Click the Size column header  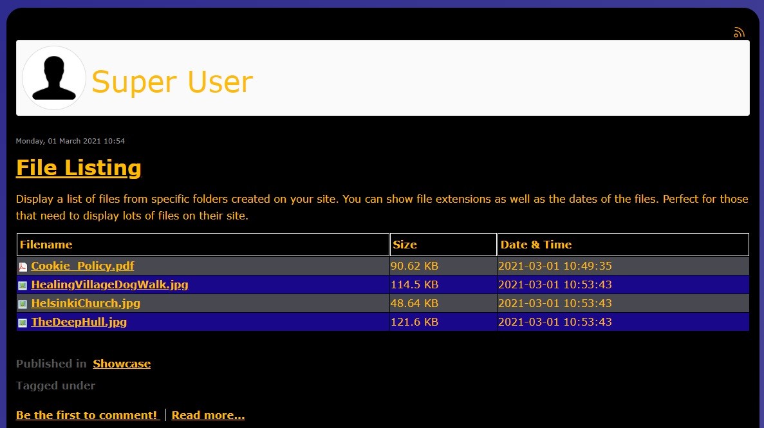tap(443, 245)
